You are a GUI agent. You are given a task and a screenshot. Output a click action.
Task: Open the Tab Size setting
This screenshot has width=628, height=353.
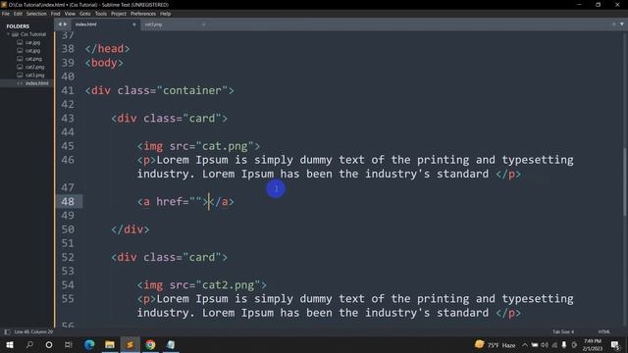tap(563, 331)
